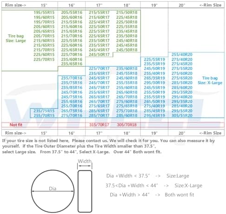Click the 195/55R15 tire size entry

(44, 13)
